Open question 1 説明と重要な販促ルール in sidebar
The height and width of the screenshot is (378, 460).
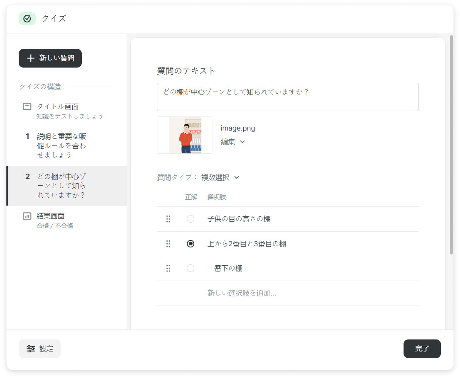61,145
